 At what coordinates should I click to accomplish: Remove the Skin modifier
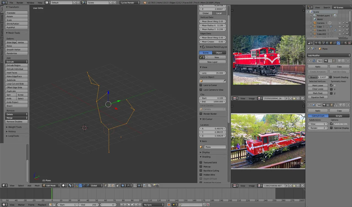click(348, 61)
